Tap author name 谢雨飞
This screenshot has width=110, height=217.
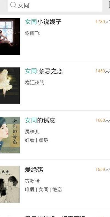32,33
